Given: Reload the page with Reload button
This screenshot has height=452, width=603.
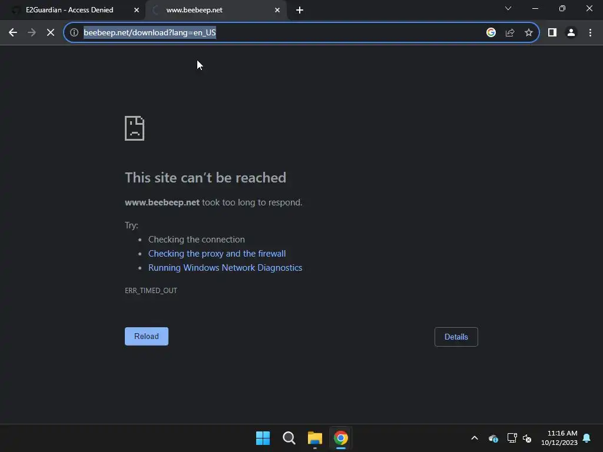Looking at the screenshot, I should [147, 336].
